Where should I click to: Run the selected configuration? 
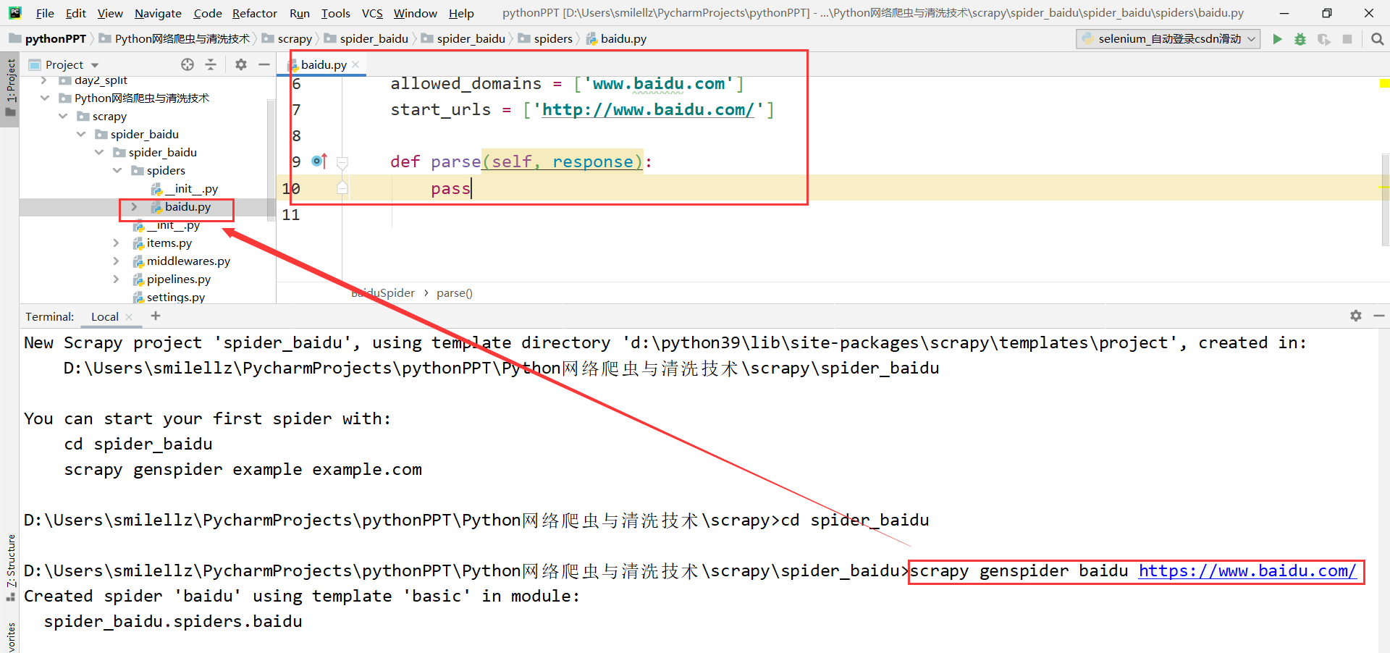[1278, 39]
